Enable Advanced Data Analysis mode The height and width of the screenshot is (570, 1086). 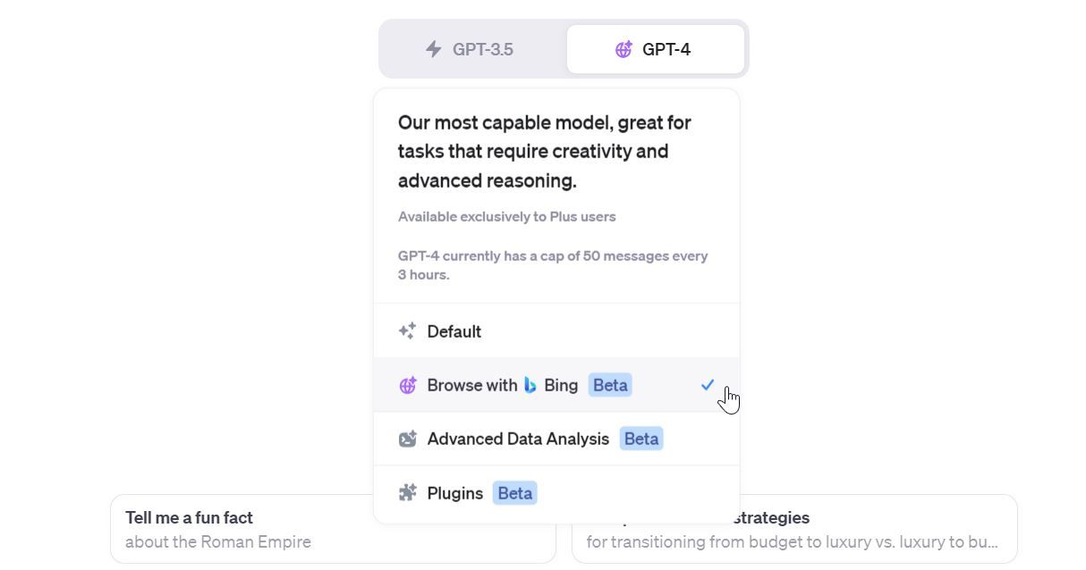coord(517,438)
